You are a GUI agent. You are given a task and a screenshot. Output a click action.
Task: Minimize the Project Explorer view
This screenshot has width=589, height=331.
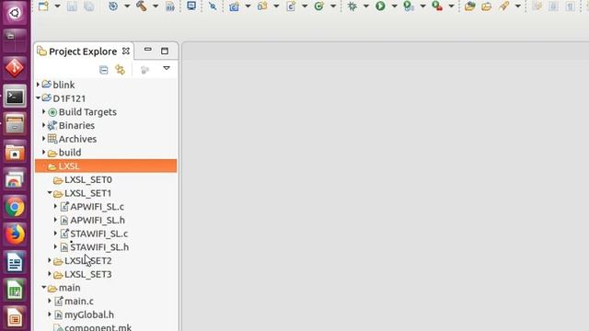(x=147, y=50)
